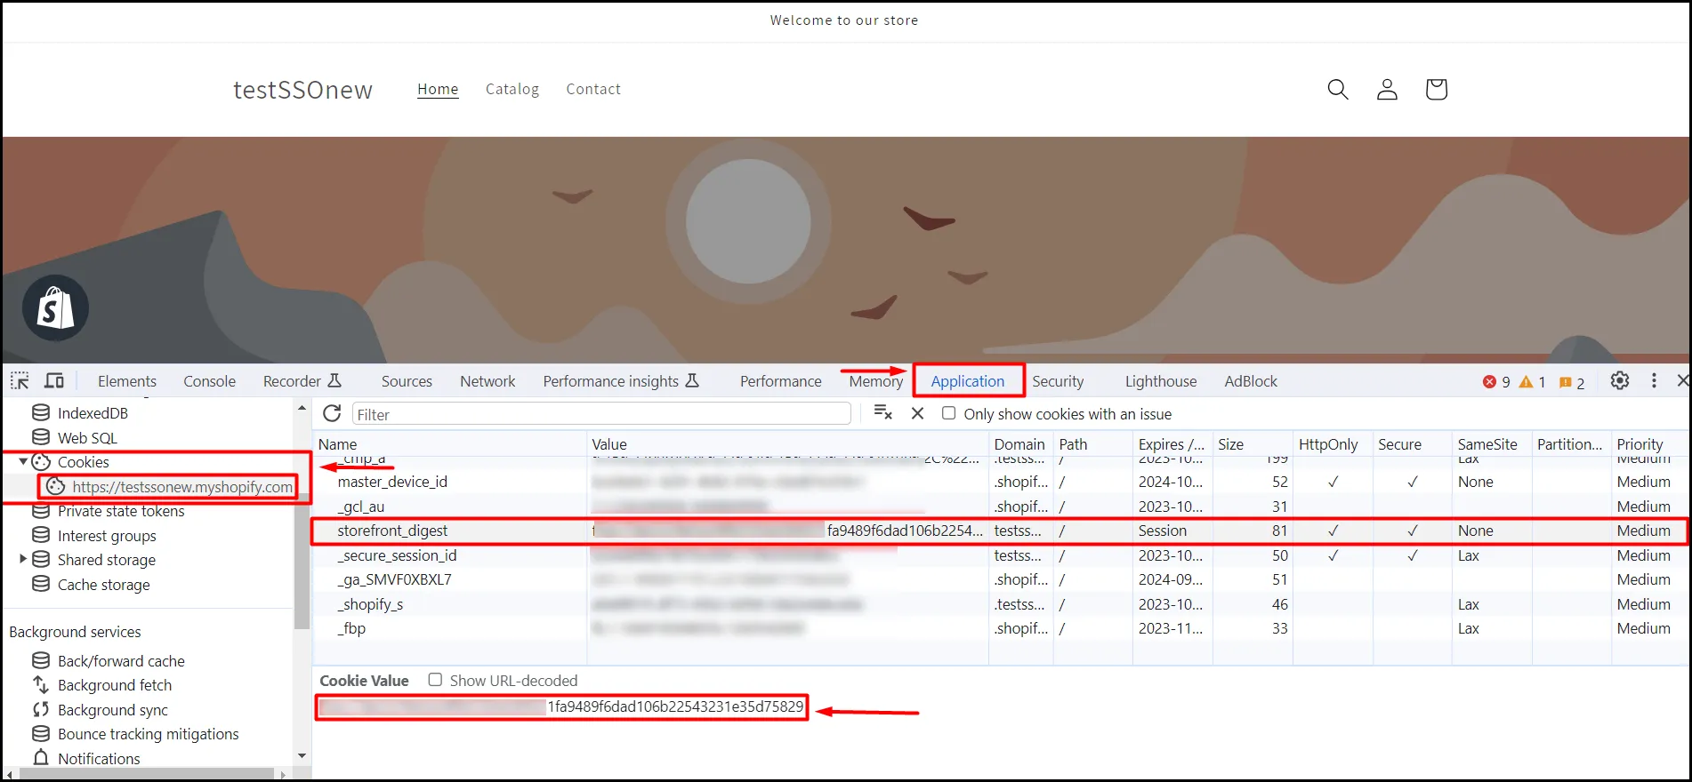Open DevTools settings gear
This screenshot has height=782, width=1692.
pyautogui.click(x=1620, y=380)
